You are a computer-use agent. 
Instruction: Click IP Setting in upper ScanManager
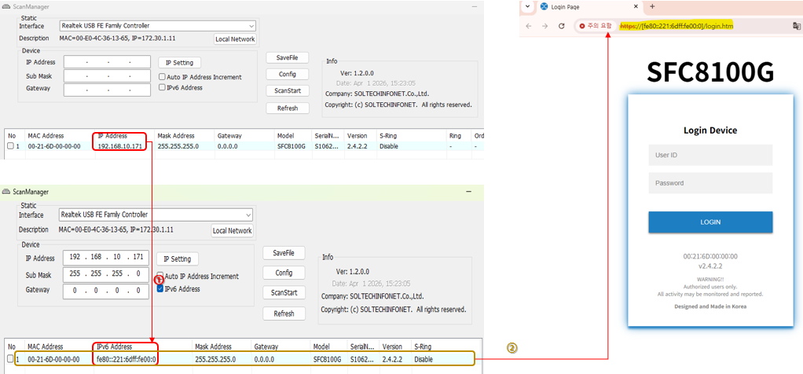(x=179, y=63)
